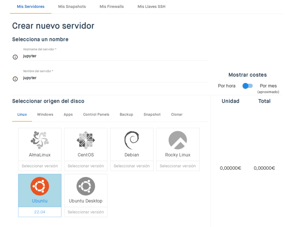The width and height of the screenshot is (297, 227).
Task: Open Ubuntu 22.04 version dropdown
Action: click(x=40, y=212)
